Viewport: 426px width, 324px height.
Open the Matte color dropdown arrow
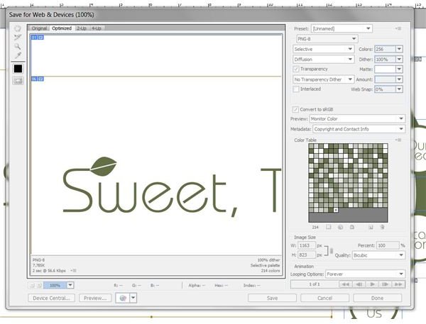(399, 69)
